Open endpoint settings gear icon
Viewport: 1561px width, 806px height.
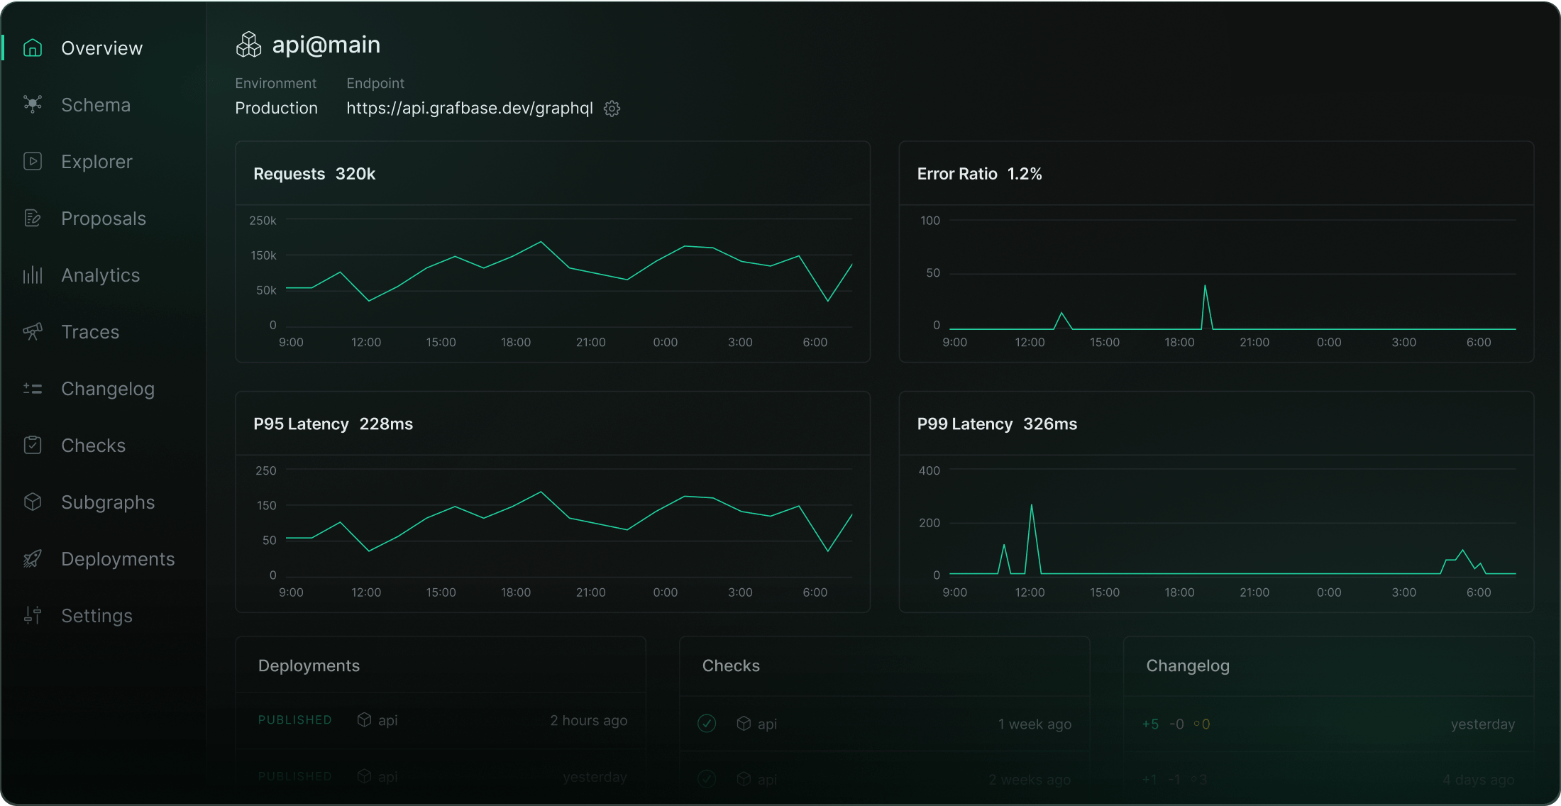pyautogui.click(x=612, y=109)
